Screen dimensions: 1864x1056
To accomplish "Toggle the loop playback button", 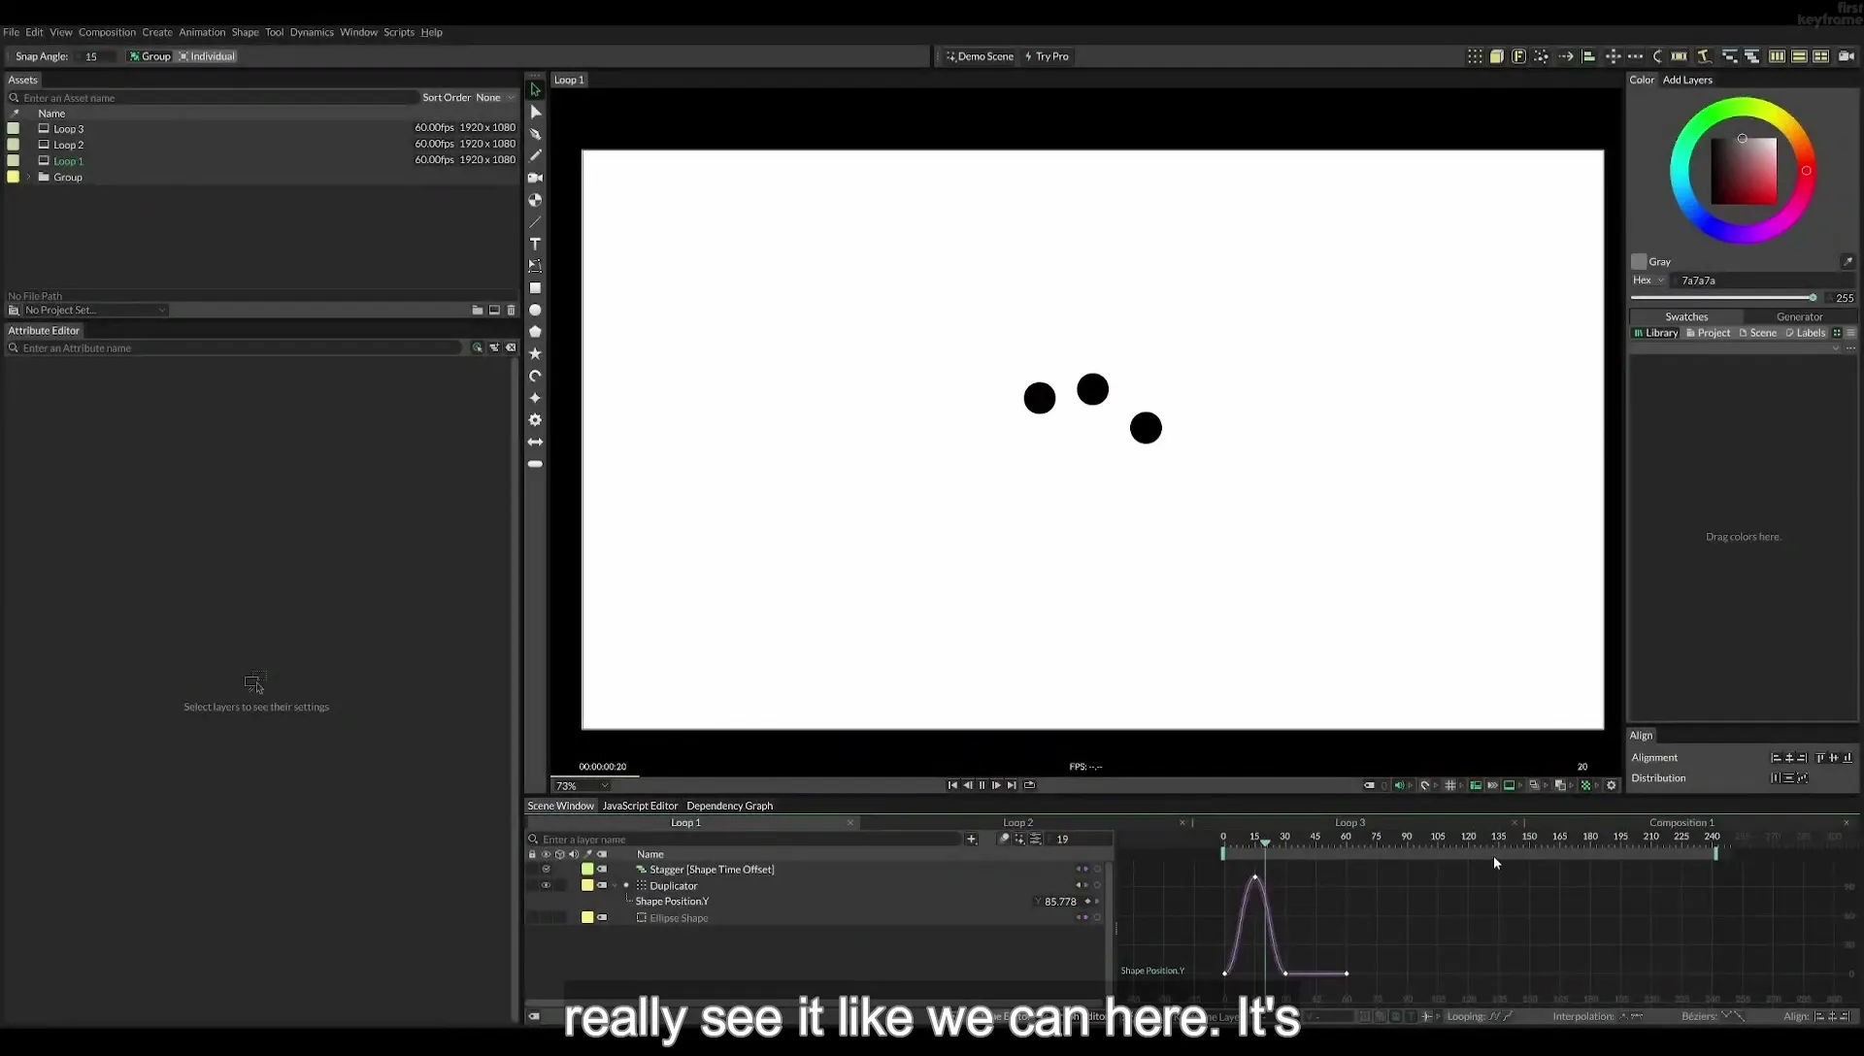I will tap(1029, 785).
